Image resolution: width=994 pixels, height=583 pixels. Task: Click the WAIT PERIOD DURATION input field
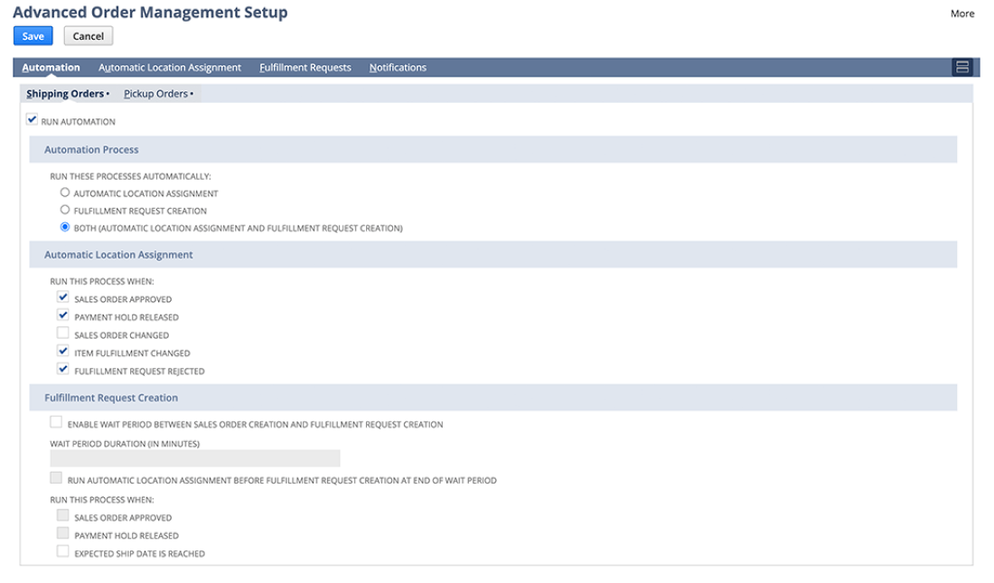(195, 458)
